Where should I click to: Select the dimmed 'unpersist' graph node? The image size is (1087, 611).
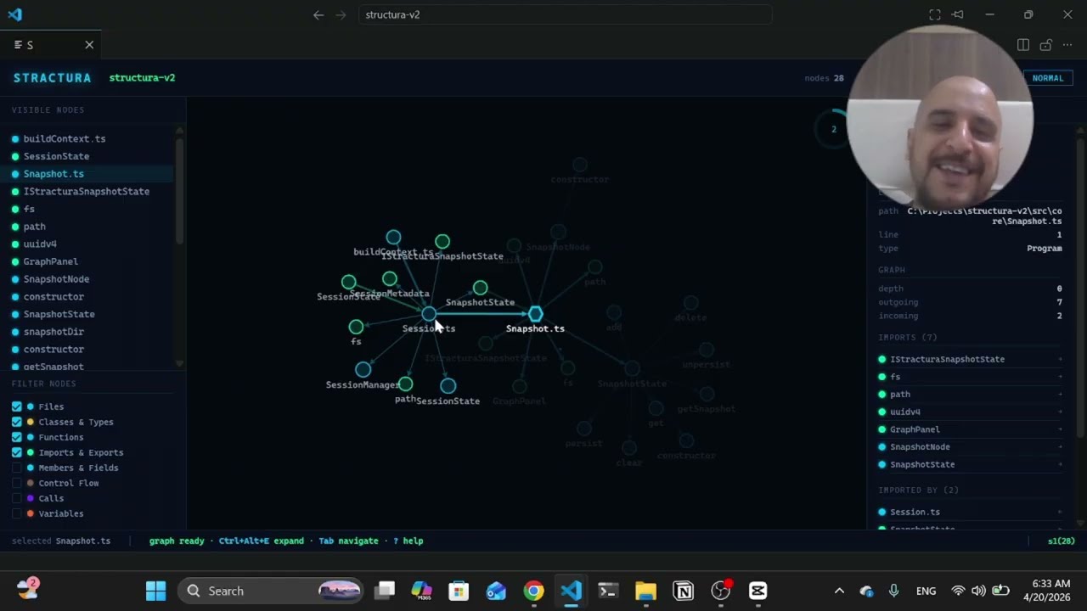pyautogui.click(x=706, y=350)
